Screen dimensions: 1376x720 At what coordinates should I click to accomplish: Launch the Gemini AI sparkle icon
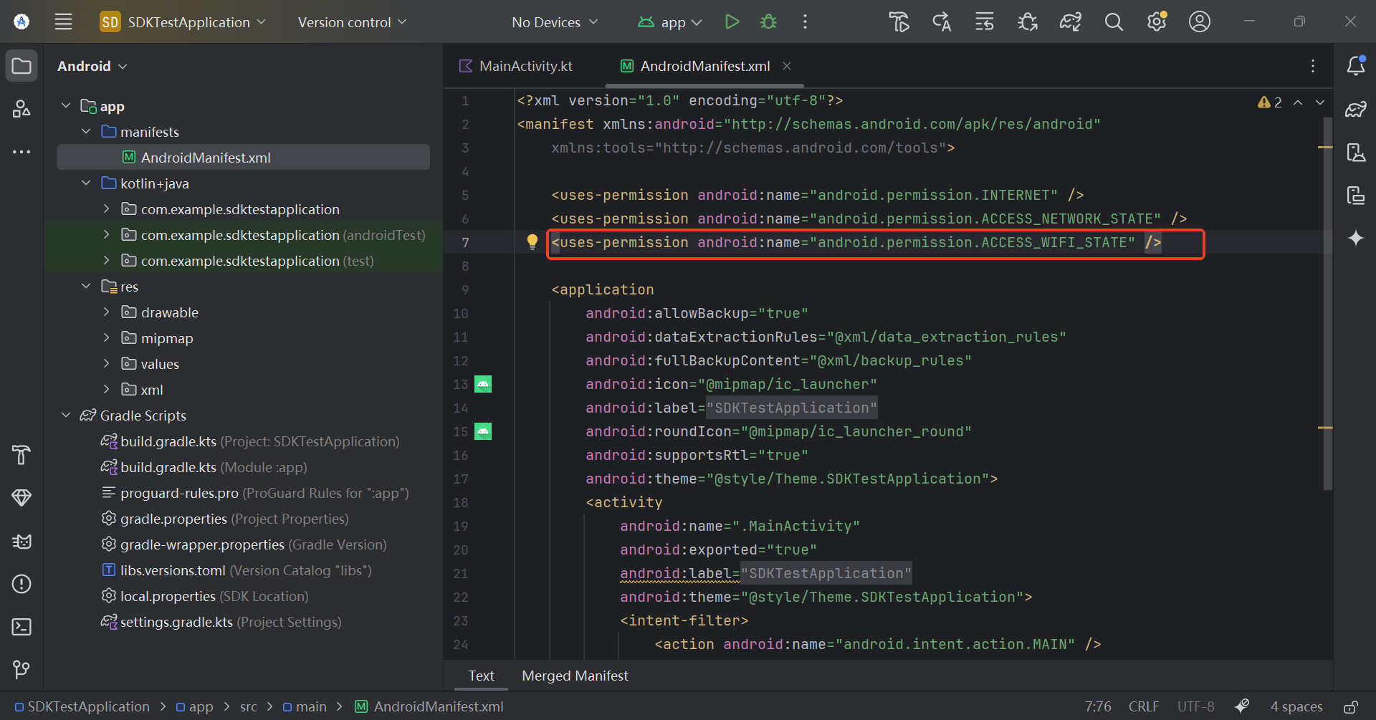(x=1356, y=238)
